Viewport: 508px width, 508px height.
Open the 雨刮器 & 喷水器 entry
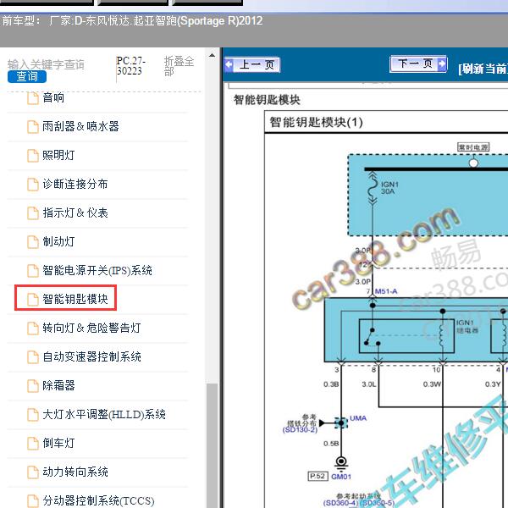click(x=80, y=126)
